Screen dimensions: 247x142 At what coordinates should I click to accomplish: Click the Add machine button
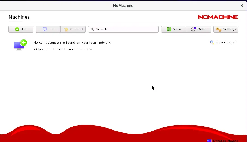tap(21, 29)
